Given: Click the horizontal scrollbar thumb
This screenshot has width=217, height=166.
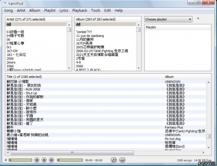Looking at the screenshot, I should (x=72, y=152).
